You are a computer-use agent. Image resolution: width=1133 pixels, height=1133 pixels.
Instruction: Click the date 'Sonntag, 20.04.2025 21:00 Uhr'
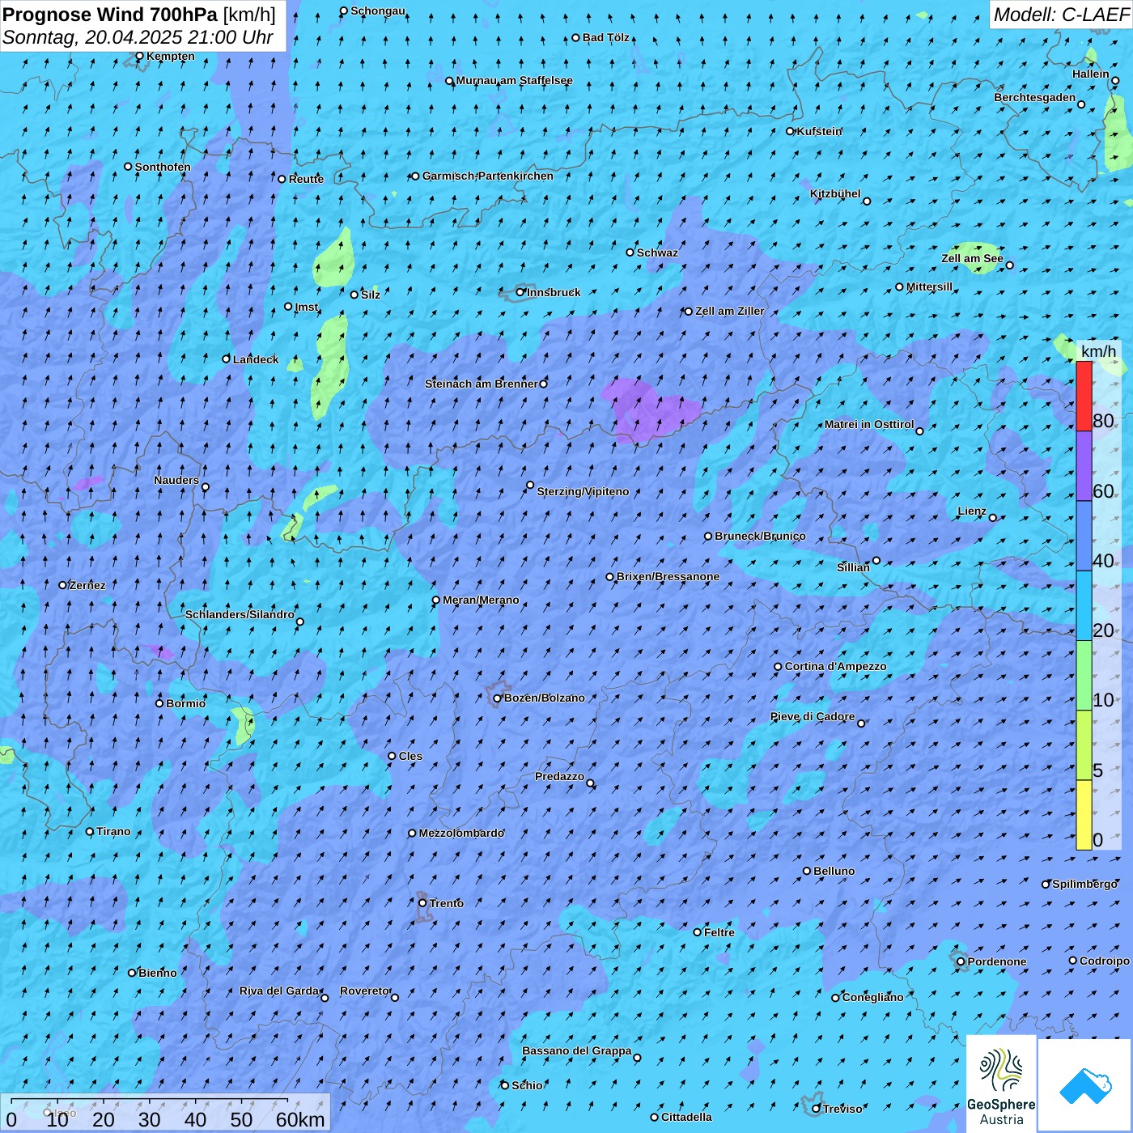coord(138,37)
